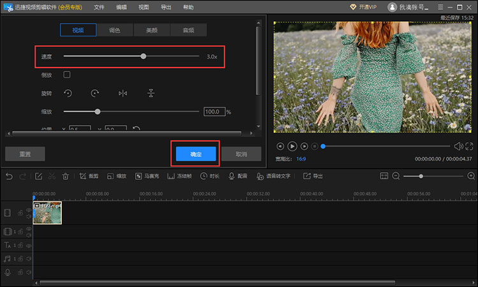Switch to the 美颜 beauty tab
This screenshot has height=287, width=478.
pyautogui.click(x=152, y=30)
